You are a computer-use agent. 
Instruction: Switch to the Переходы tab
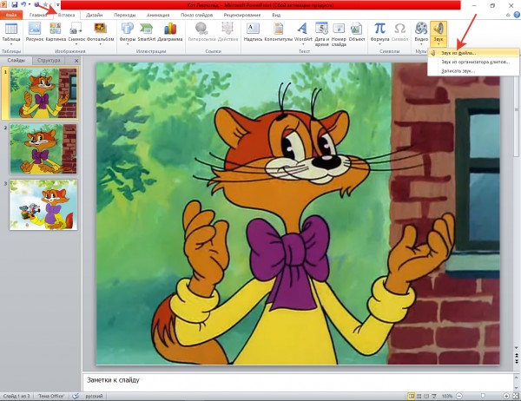pyautogui.click(x=124, y=15)
